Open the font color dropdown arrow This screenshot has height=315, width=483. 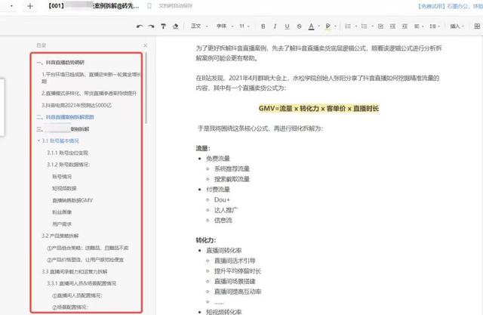318,26
